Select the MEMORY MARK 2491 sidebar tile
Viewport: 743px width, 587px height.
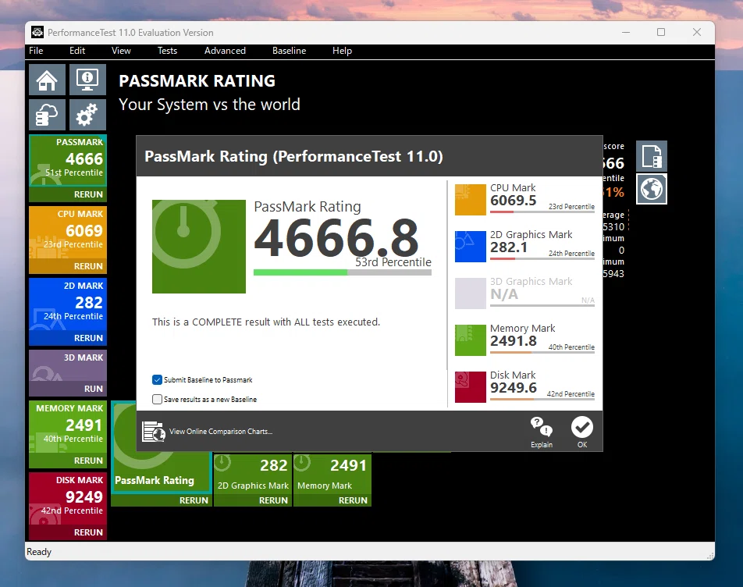point(68,426)
